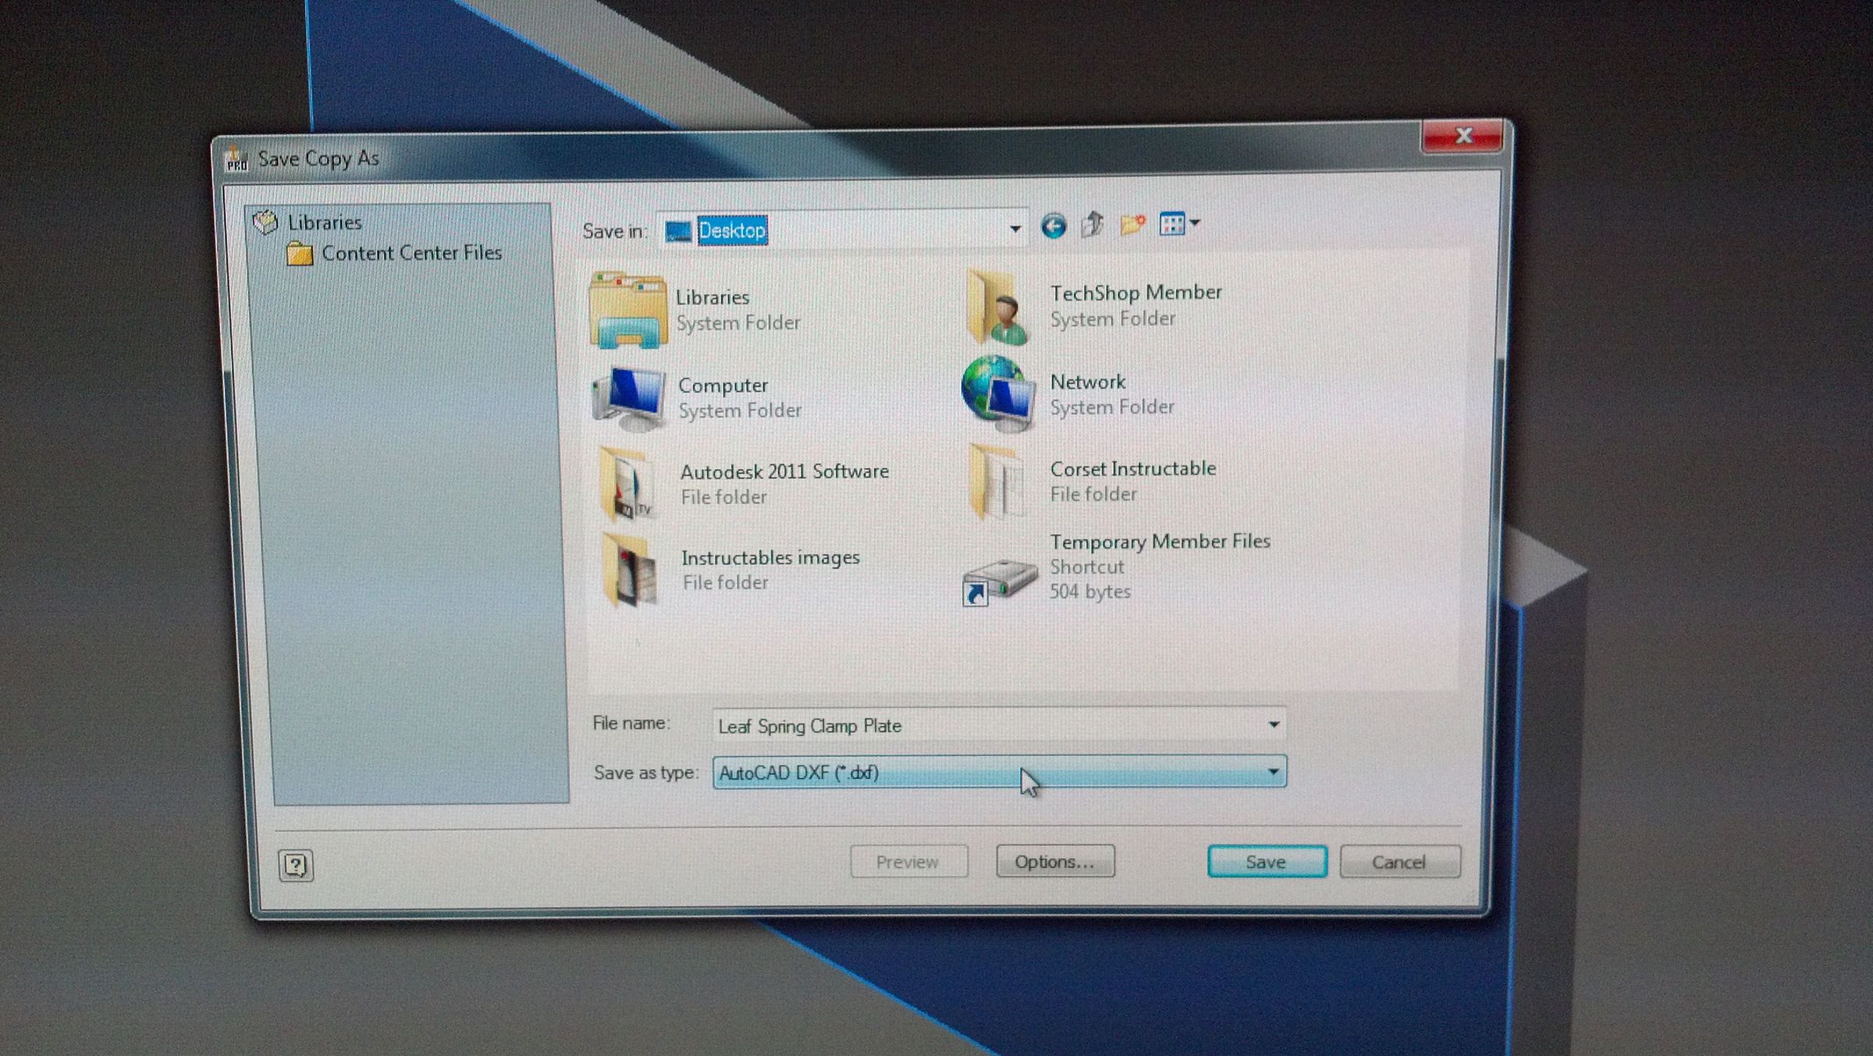The image size is (1873, 1056).
Task: Open the view menu icon on the toolbar
Action: (x=1175, y=224)
